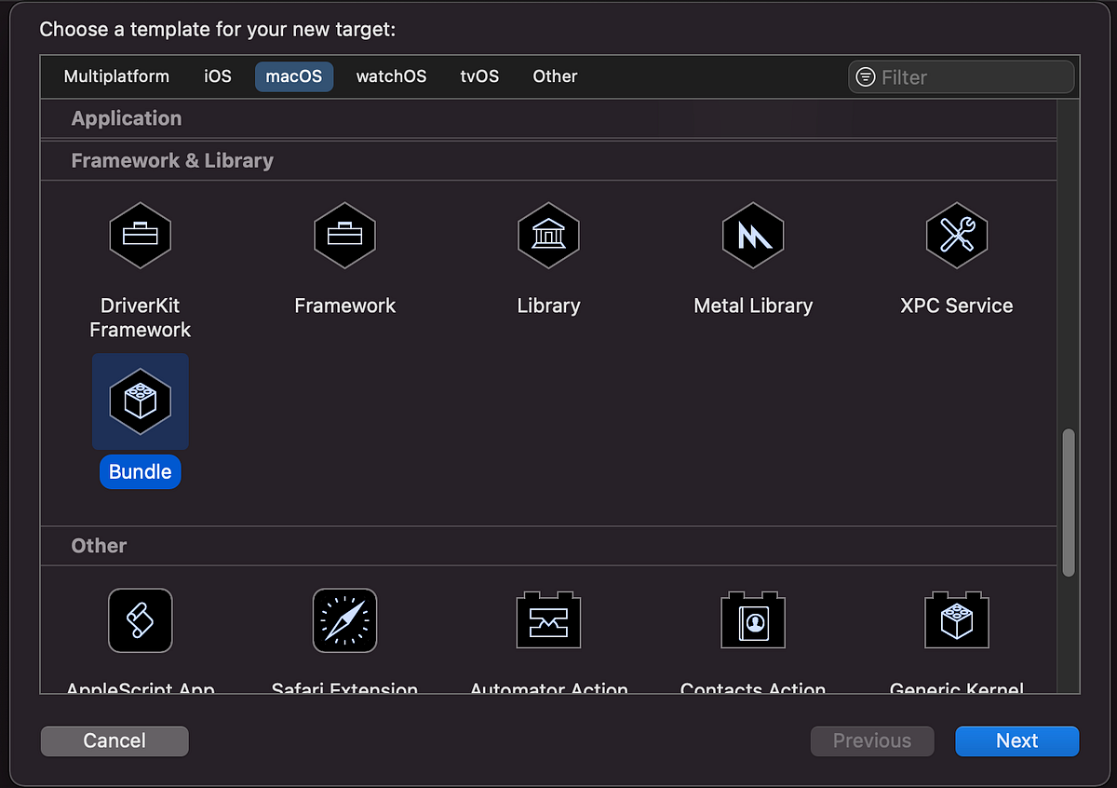Select the Bundle template icon

click(141, 401)
